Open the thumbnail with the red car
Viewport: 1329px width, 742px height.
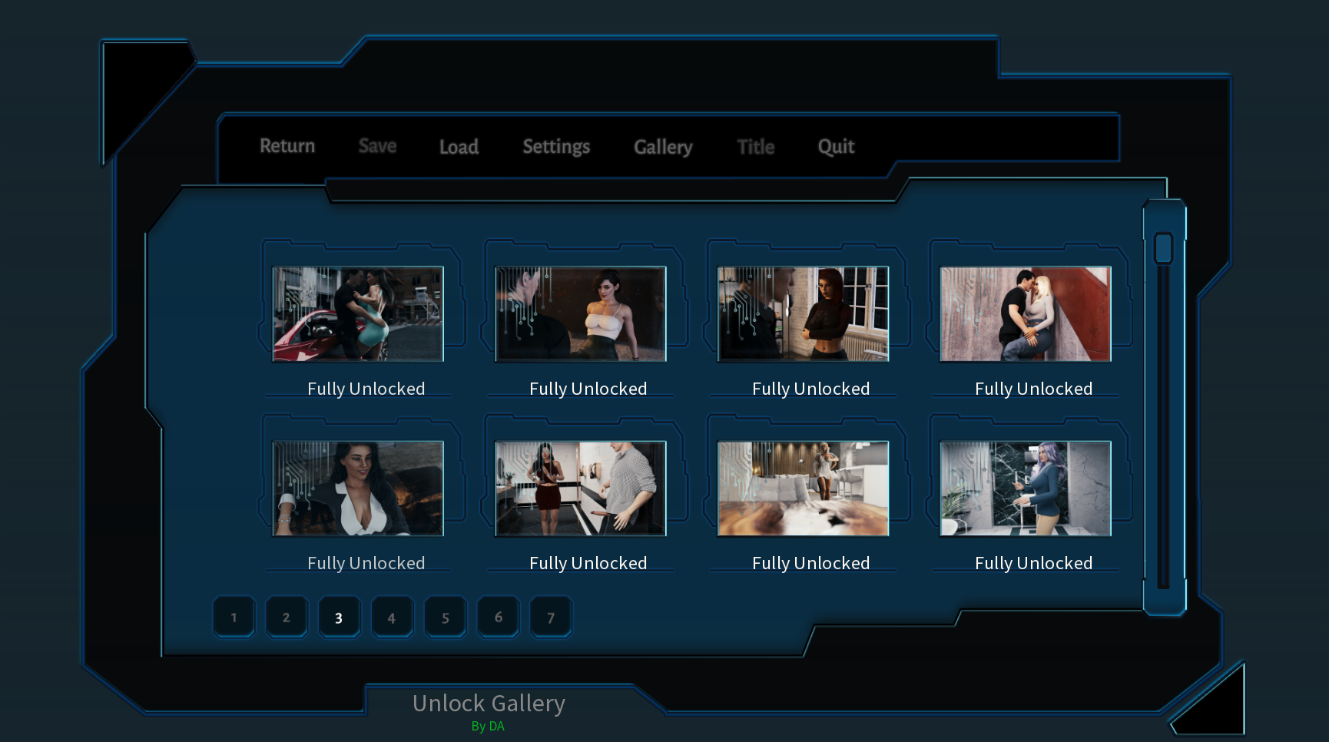tap(358, 313)
